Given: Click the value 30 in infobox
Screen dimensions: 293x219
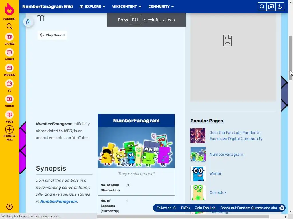Looking at the screenshot, I should 128,185.
